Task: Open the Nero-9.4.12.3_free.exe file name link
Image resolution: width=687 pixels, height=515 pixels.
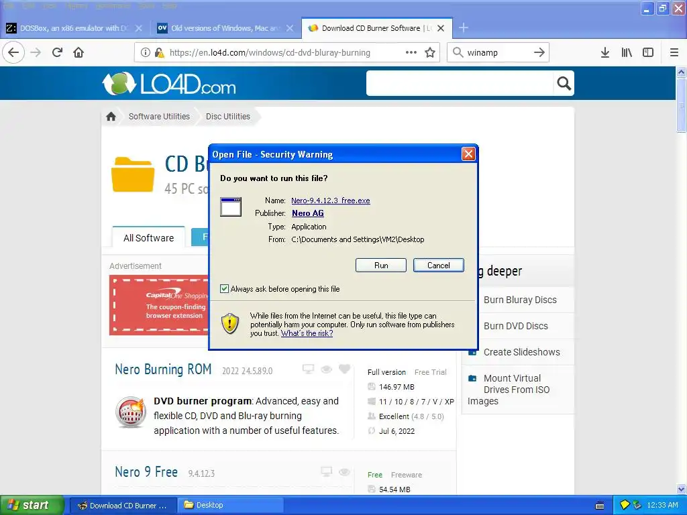Action: pyautogui.click(x=330, y=201)
